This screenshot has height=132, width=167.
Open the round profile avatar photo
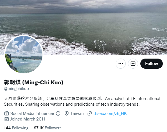[x=24, y=54]
